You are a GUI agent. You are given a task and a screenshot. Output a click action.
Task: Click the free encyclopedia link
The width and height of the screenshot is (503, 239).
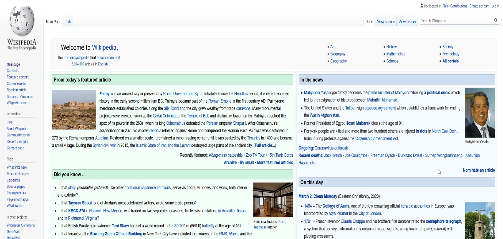pos(76,58)
